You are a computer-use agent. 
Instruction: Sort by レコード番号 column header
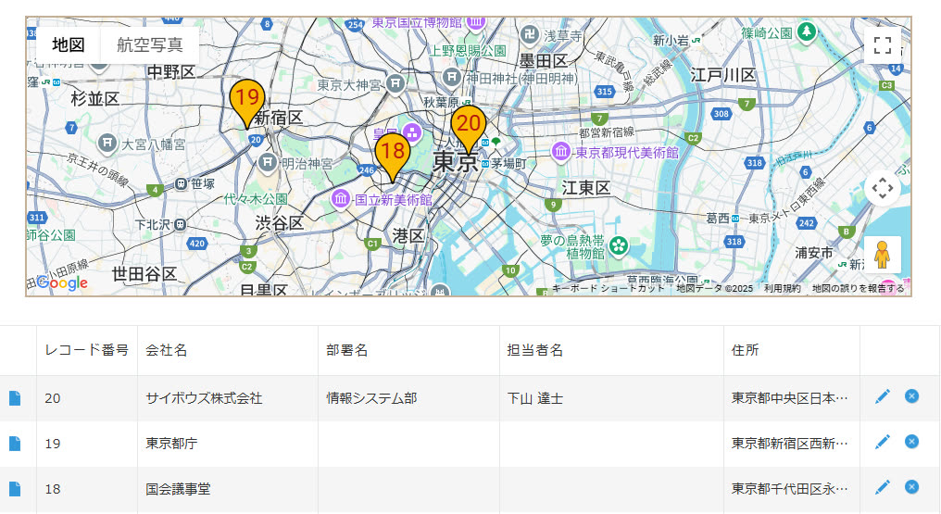(x=87, y=350)
